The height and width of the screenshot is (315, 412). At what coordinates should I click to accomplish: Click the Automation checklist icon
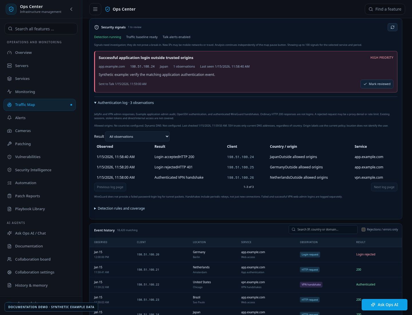(x=9, y=183)
